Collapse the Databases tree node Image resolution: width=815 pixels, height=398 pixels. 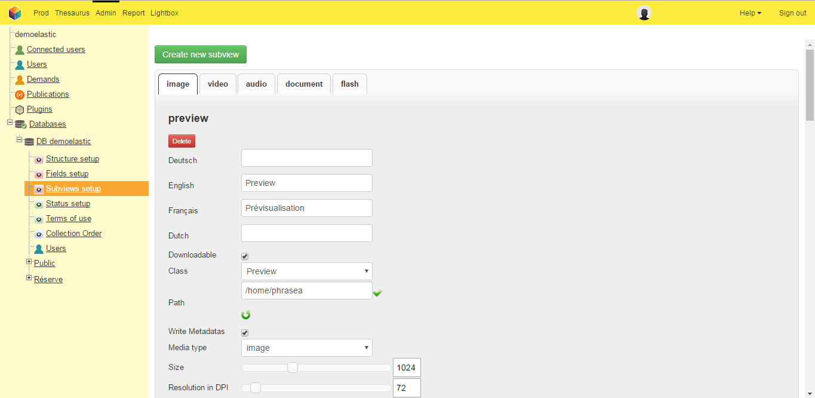[x=10, y=123]
